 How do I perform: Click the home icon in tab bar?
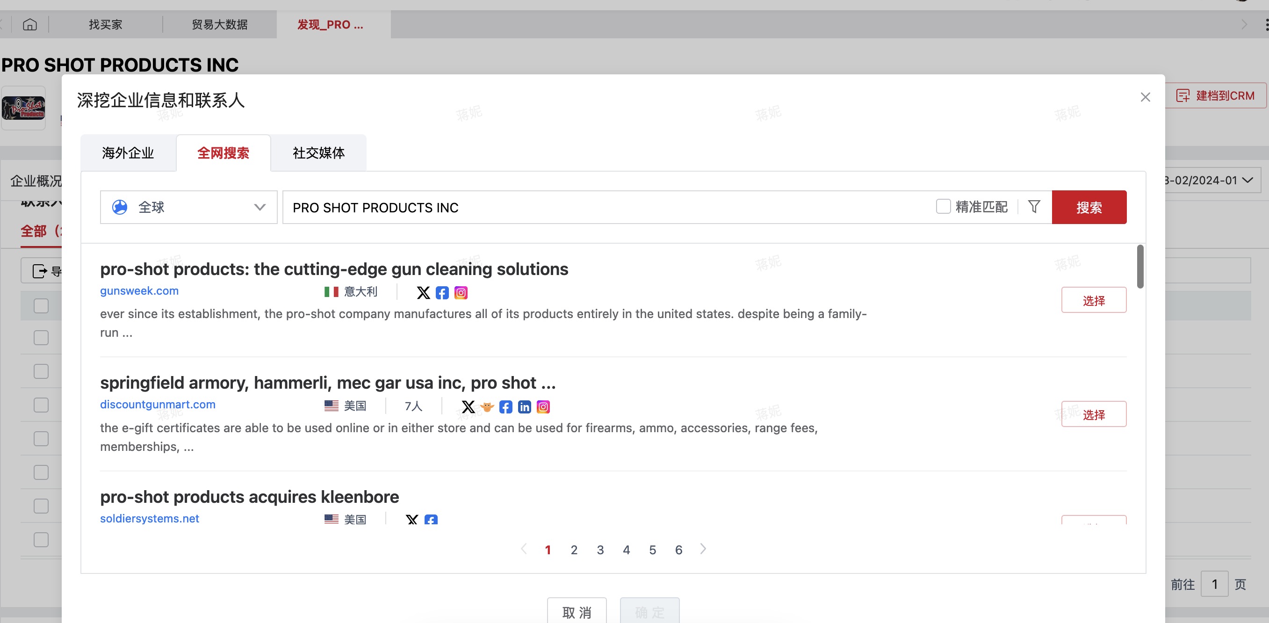click(x=29, y=24)
